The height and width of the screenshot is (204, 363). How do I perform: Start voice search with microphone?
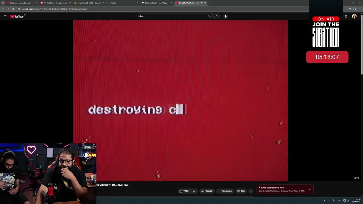[x=225, y=16]
